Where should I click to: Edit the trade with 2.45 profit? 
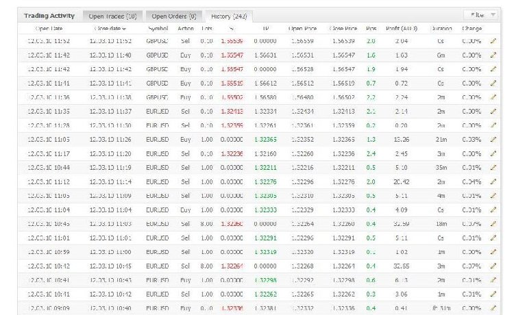493,153
